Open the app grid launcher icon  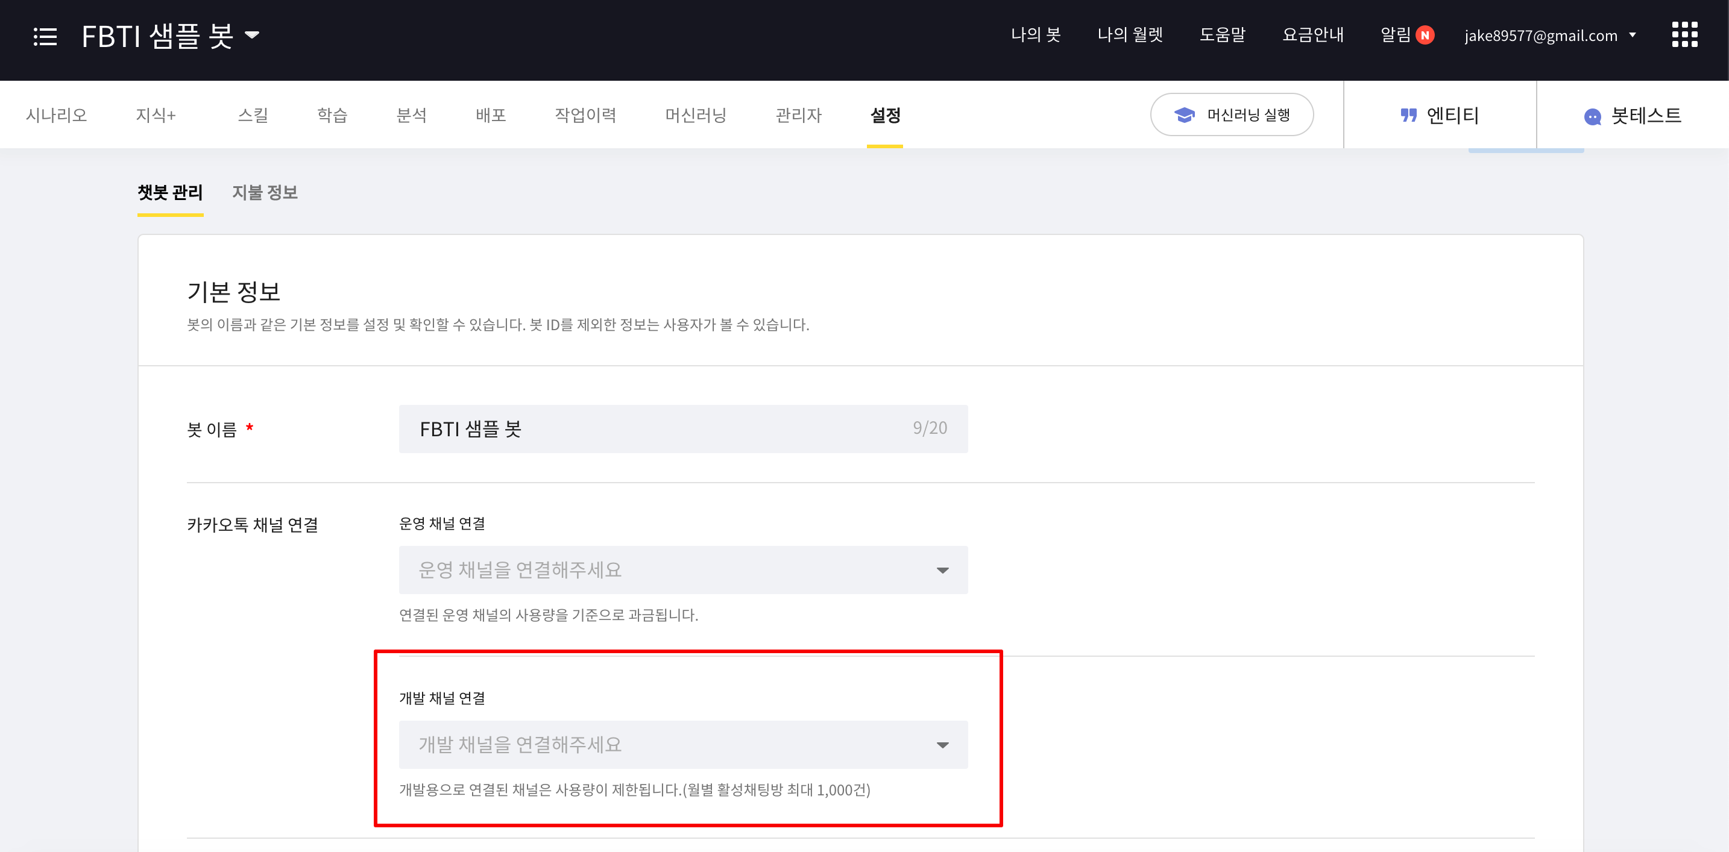(x=1684, y=34)
